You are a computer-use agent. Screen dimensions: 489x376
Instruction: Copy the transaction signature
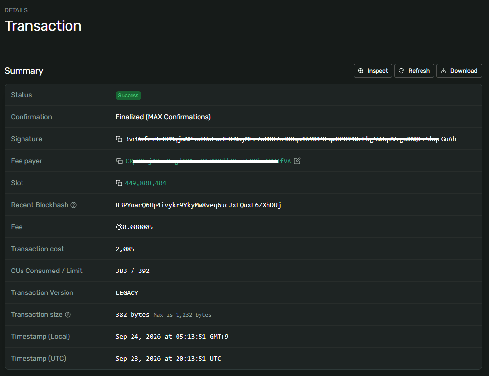pyautogui.click(x=119, y=139)
